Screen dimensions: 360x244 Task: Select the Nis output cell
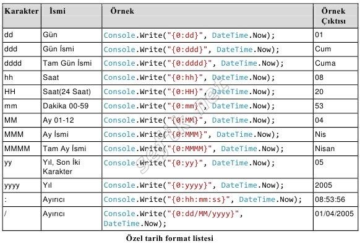coord(336,134)
